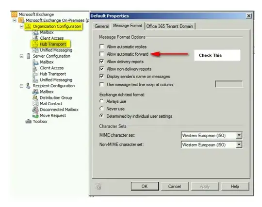Viewport: 262px width, 207px height.
Task: Select Determined by individual user settings
Action: click(101, 116)
